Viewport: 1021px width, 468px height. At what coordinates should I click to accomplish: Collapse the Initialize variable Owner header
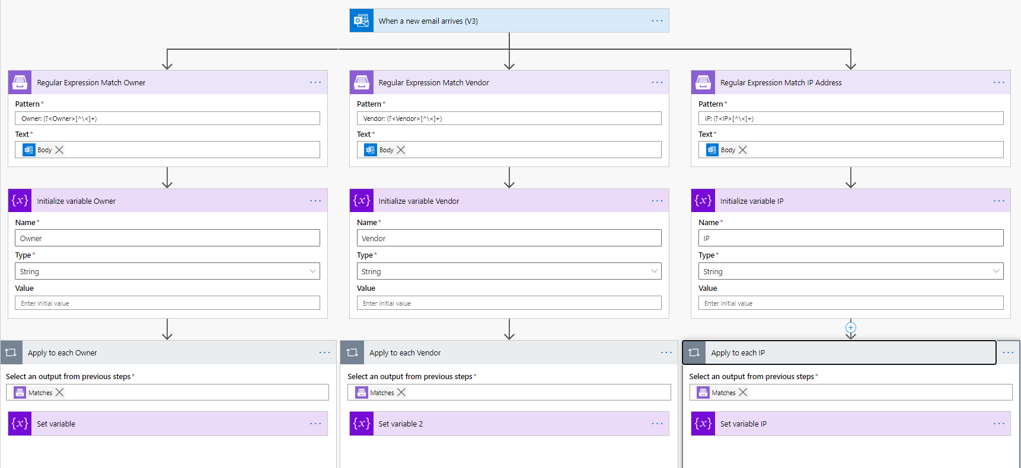166,201
